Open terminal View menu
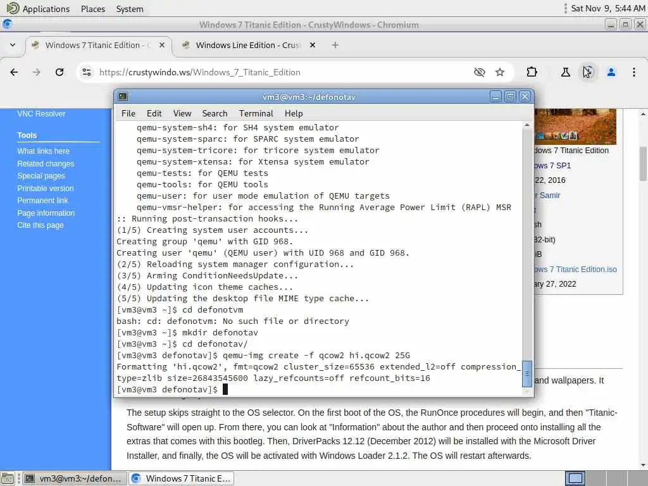 click(x=182, y=113)
